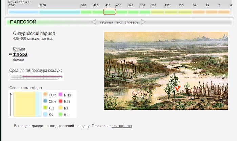
Task: Click the Состав атмосферы label
Action: [25, 88]
